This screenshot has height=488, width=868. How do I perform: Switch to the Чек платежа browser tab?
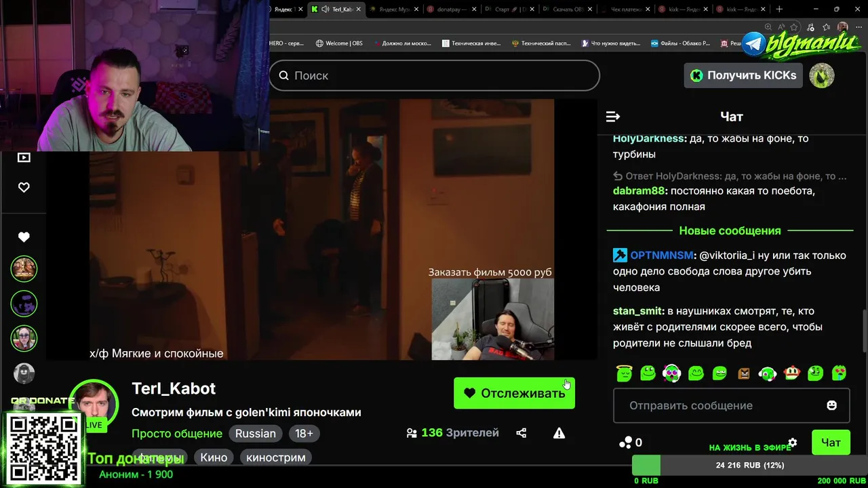[x=625, y=9]
